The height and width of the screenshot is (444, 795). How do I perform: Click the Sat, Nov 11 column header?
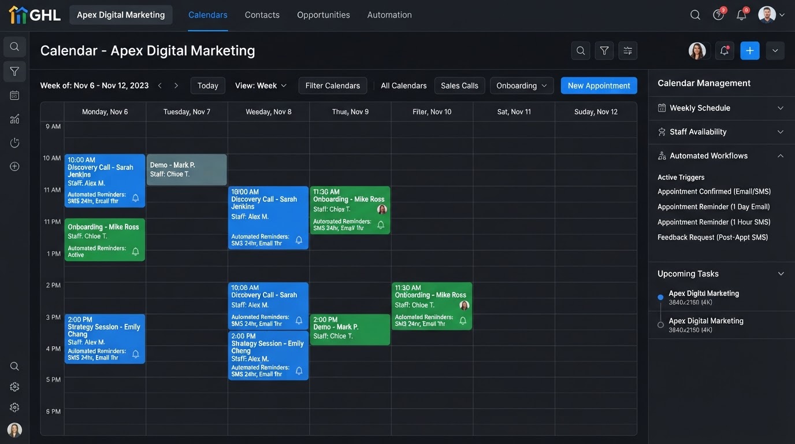click(514, 112)
